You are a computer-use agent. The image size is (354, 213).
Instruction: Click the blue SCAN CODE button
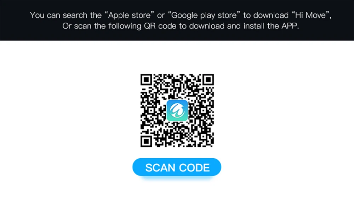177,167
